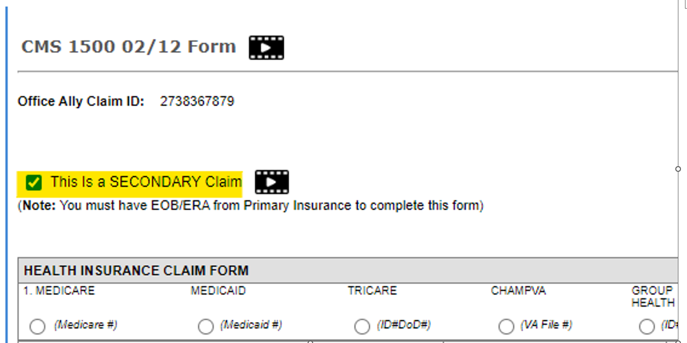
Task: Click the circular handle on the right edge
Action: point(677,169)
